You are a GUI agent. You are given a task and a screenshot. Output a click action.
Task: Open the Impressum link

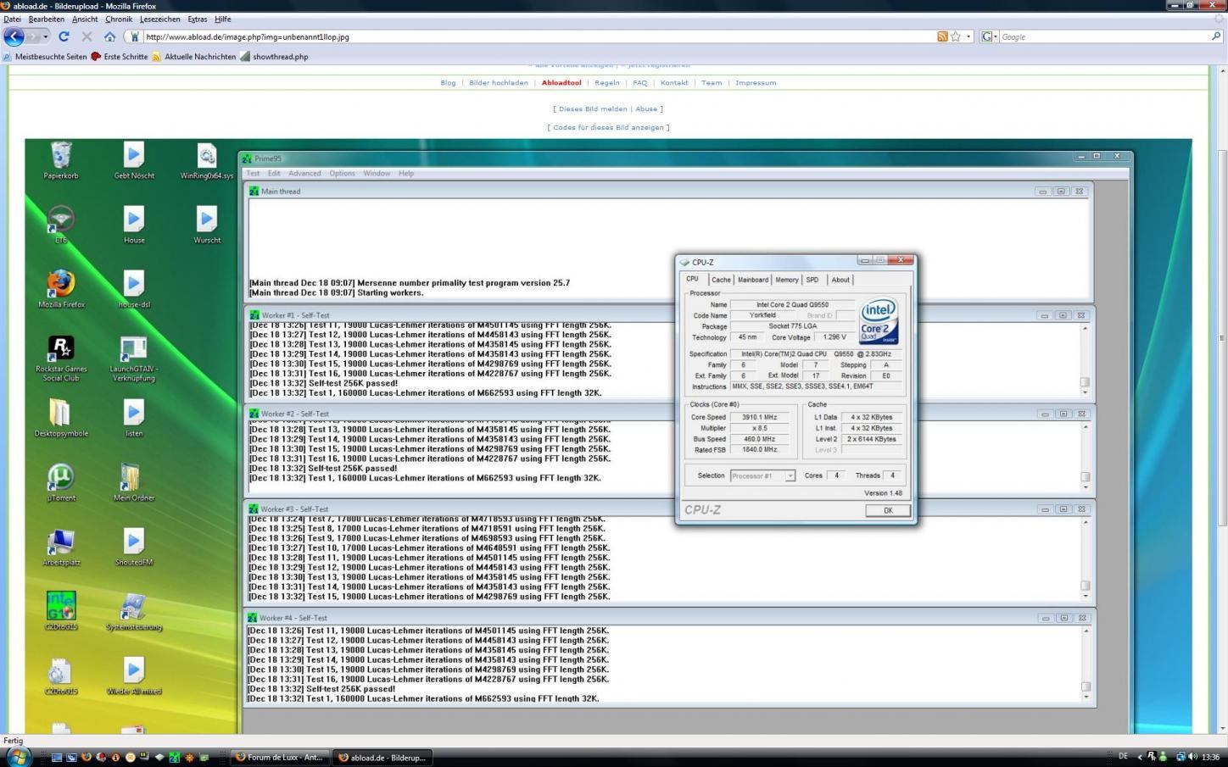[756, 83]
